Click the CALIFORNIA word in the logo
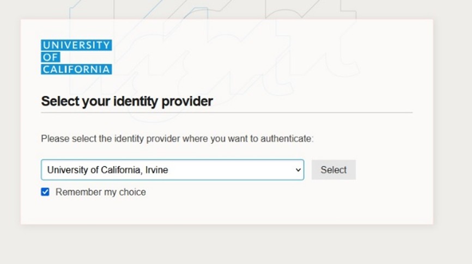This screenshot has width=472, height=264. 76,69
